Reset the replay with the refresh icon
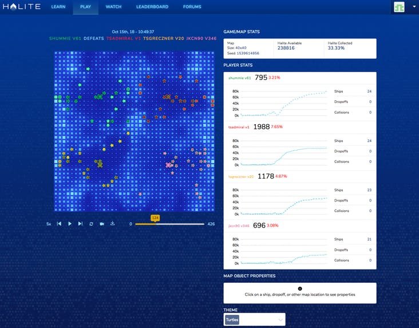 [91, 224]
